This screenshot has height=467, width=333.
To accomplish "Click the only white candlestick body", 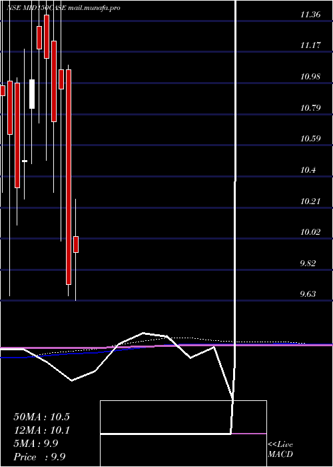I will (x=32, y=94).
